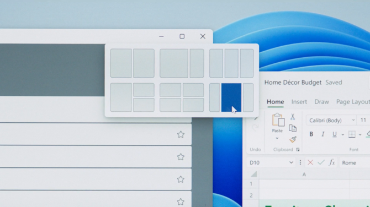This screenshot has width=370, height=207.
Task: Snap to highlighted blue center zone
Action: click(x=231, y=97)
